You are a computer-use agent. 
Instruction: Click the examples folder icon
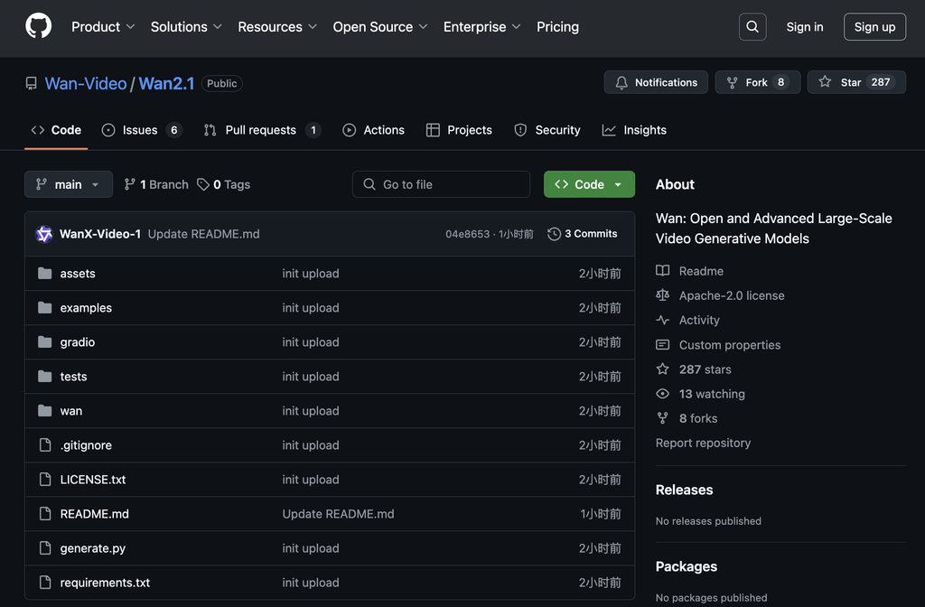point(45,307)
